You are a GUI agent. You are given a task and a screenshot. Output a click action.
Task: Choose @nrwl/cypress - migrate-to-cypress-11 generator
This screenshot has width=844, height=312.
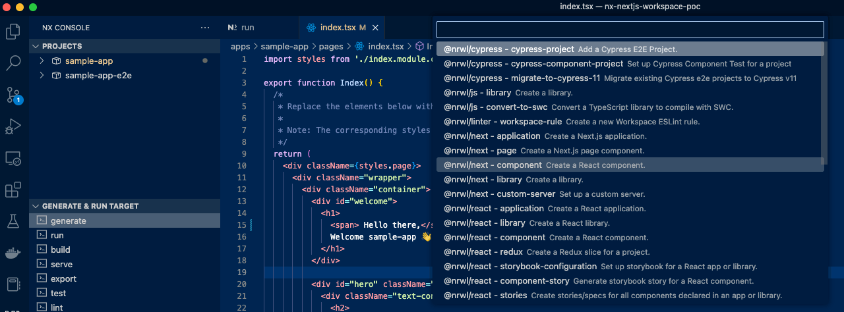pyautogui.click(x=630, y=78)
